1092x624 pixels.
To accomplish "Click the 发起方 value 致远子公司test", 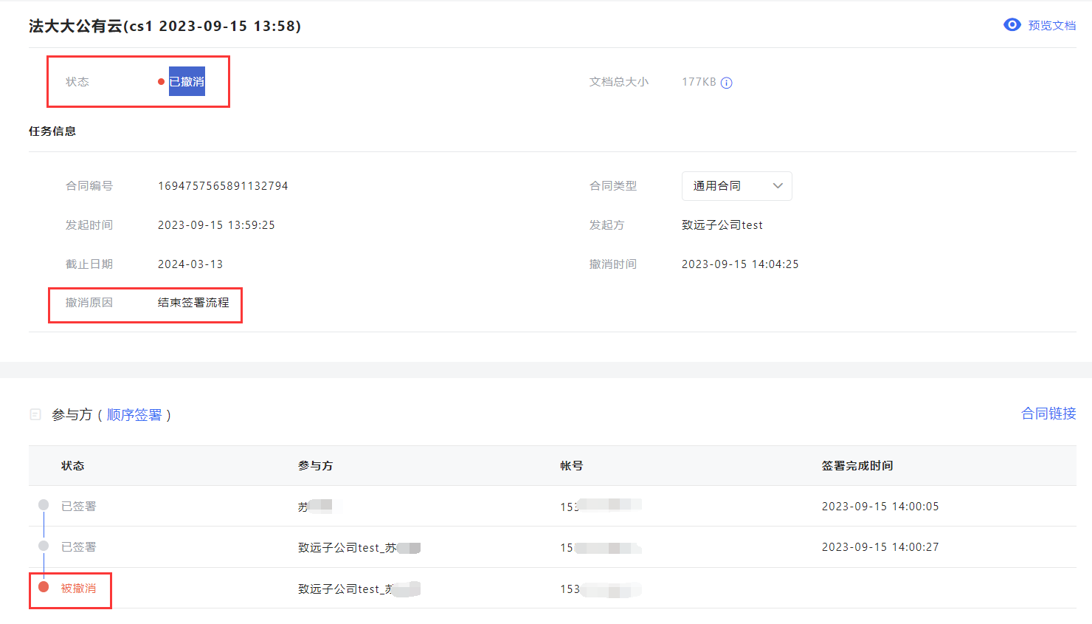I will [722, 225].
